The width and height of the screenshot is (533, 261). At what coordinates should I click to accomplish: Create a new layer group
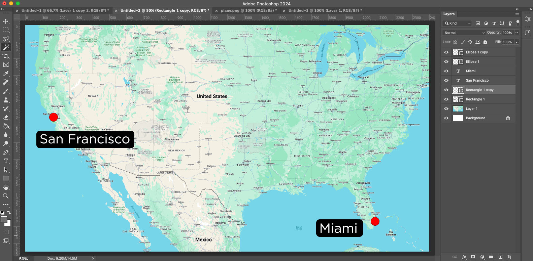pyautogui.click(x=491, y=257)
